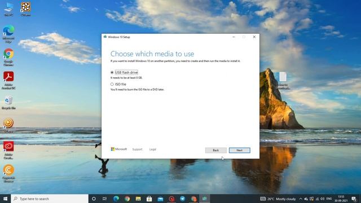The image size is (361, 203).
Task: Open Cortana circle on taskbar
Action: pos(94,198)
